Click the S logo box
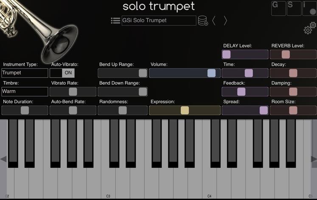This screenshot has width=317, height=200. pos(294,8)
